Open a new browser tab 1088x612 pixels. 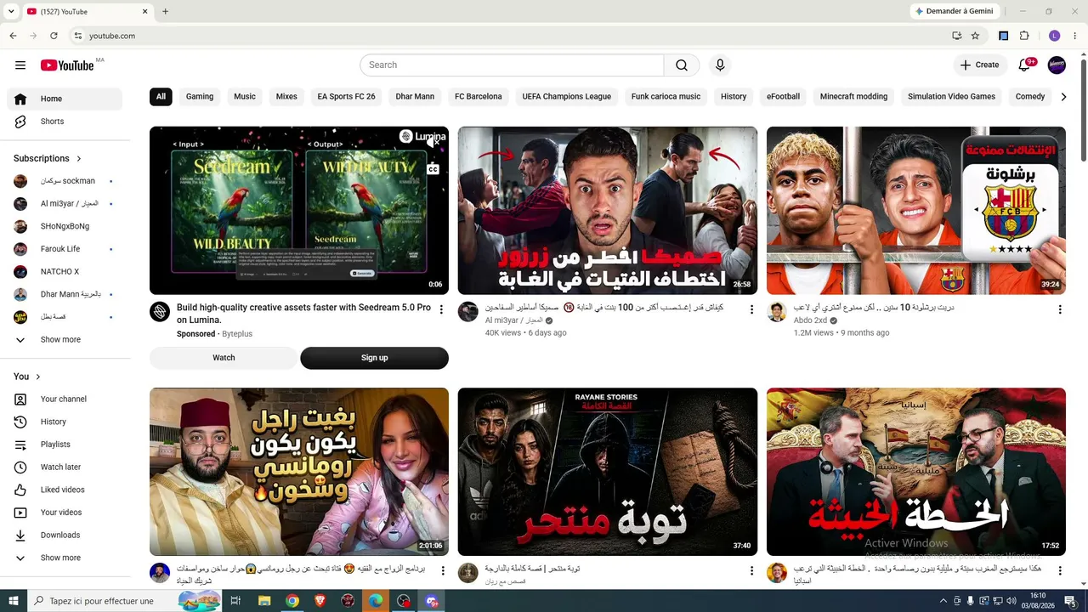pyautogui.click(x=165, y=12)
